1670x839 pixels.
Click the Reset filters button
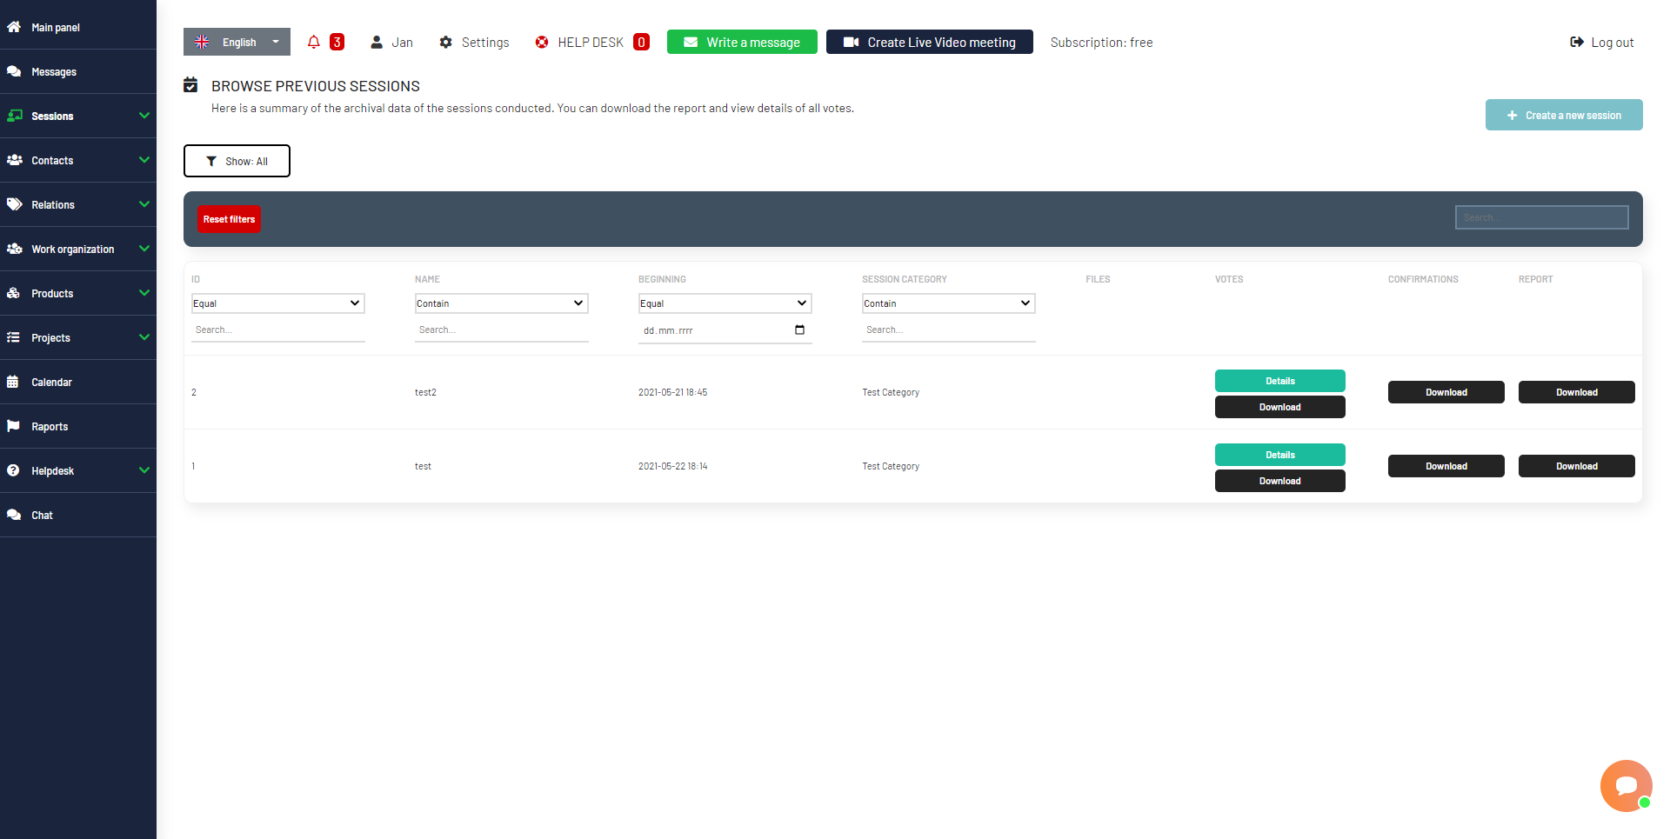(229, 218)
